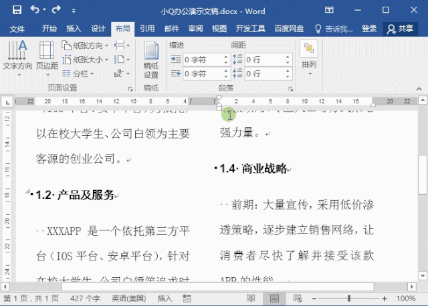
Task: Launch the 段落 paragraph dialog box
Action: pos(291,89)
